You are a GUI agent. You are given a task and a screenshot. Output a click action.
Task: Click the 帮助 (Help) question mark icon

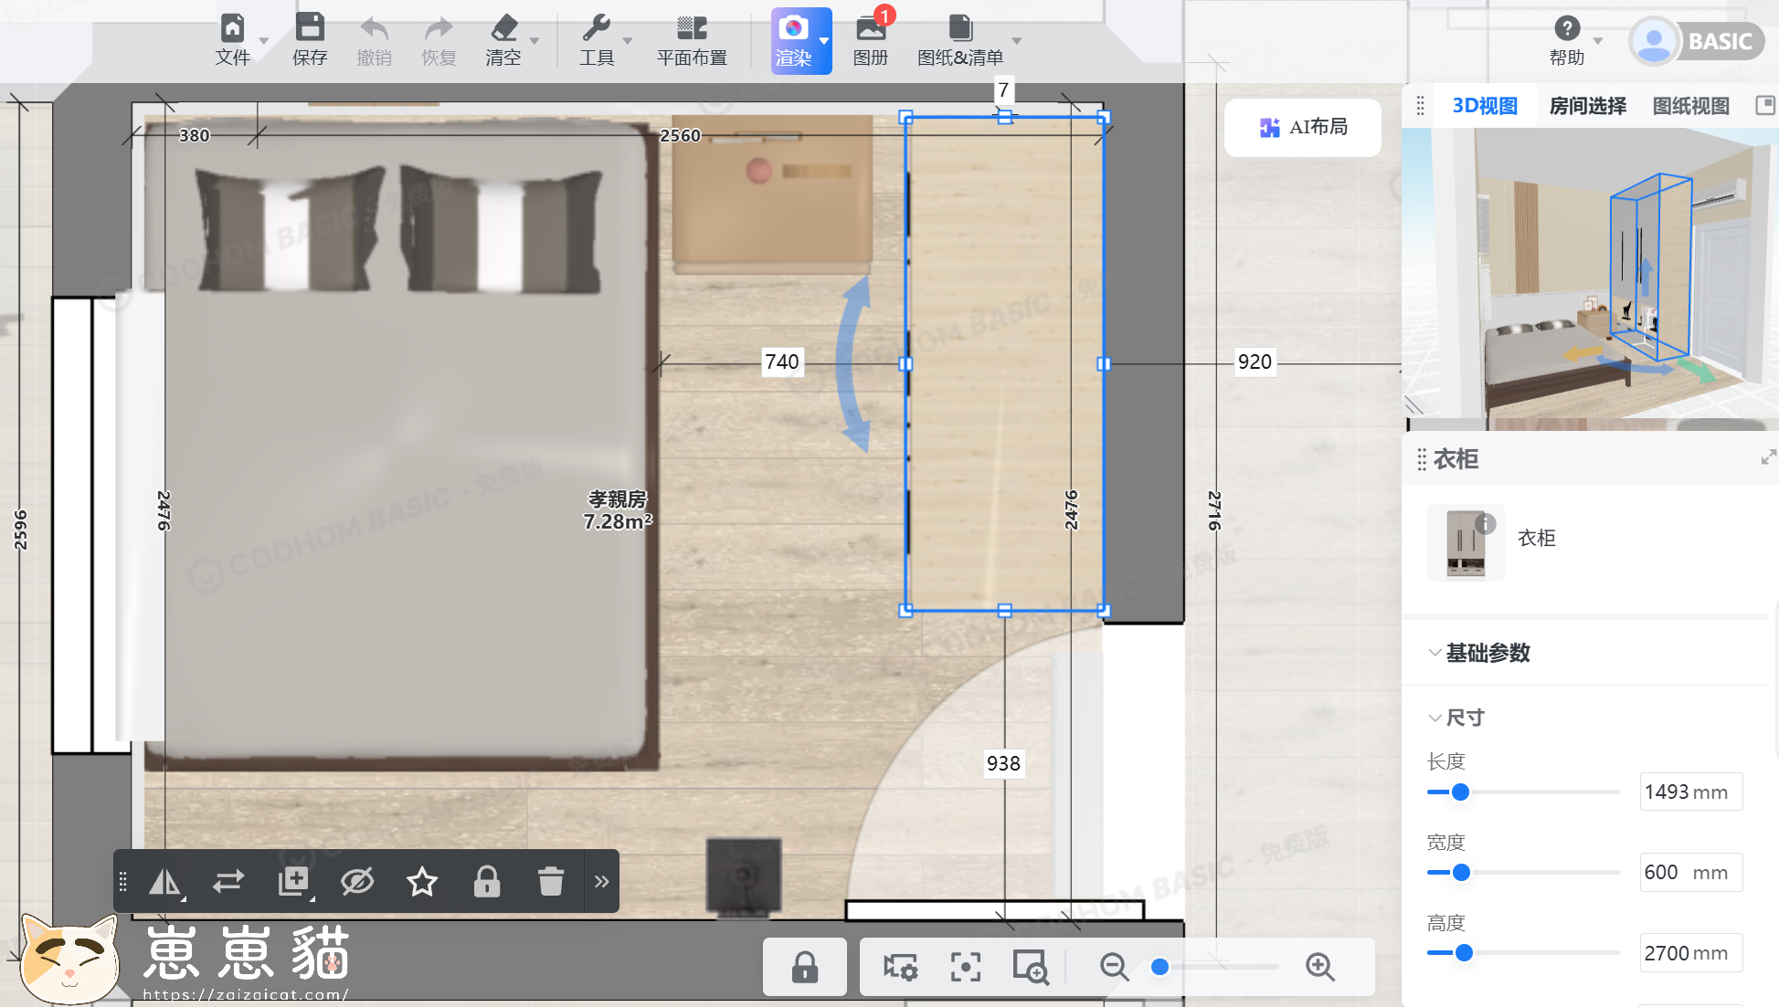click(x=1567, y=28)
